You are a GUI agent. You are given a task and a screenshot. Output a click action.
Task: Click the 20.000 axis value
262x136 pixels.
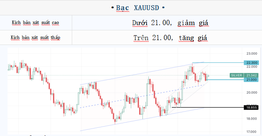coord(251,93)
